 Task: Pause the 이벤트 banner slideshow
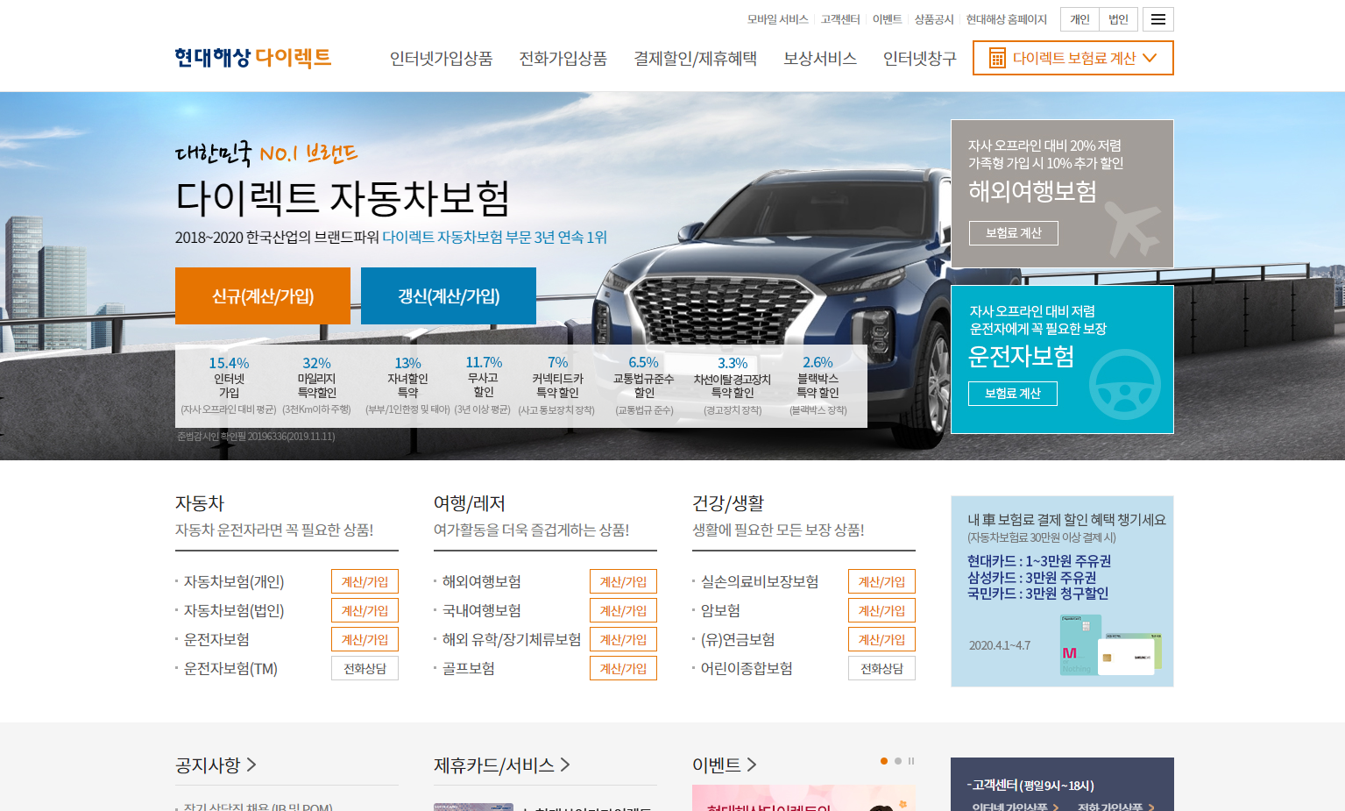(911, 761)
